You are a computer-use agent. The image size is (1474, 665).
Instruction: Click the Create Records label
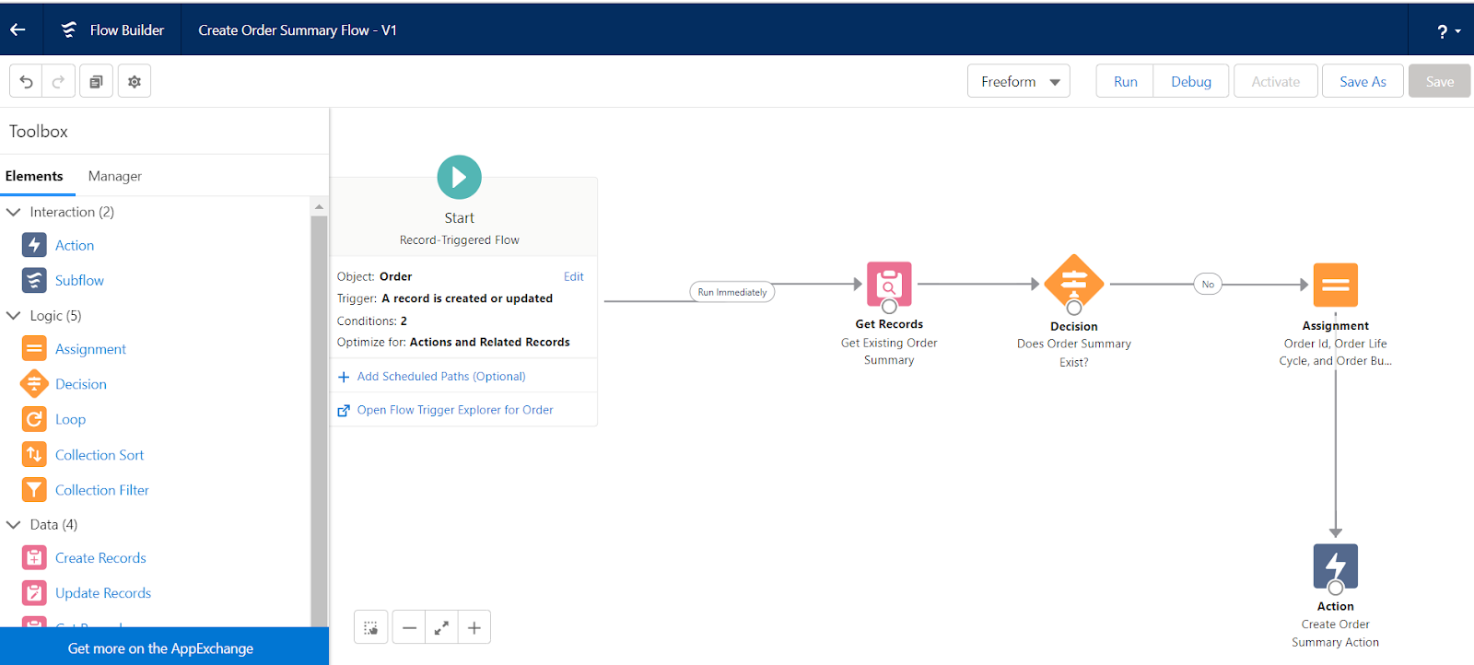click(x=100, y=558)
